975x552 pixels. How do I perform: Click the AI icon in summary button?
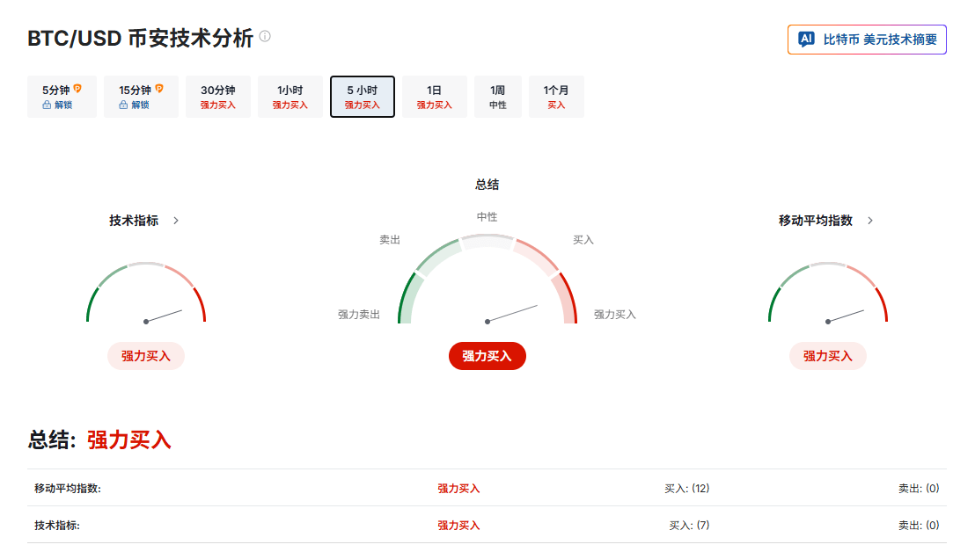coord(807,40)
